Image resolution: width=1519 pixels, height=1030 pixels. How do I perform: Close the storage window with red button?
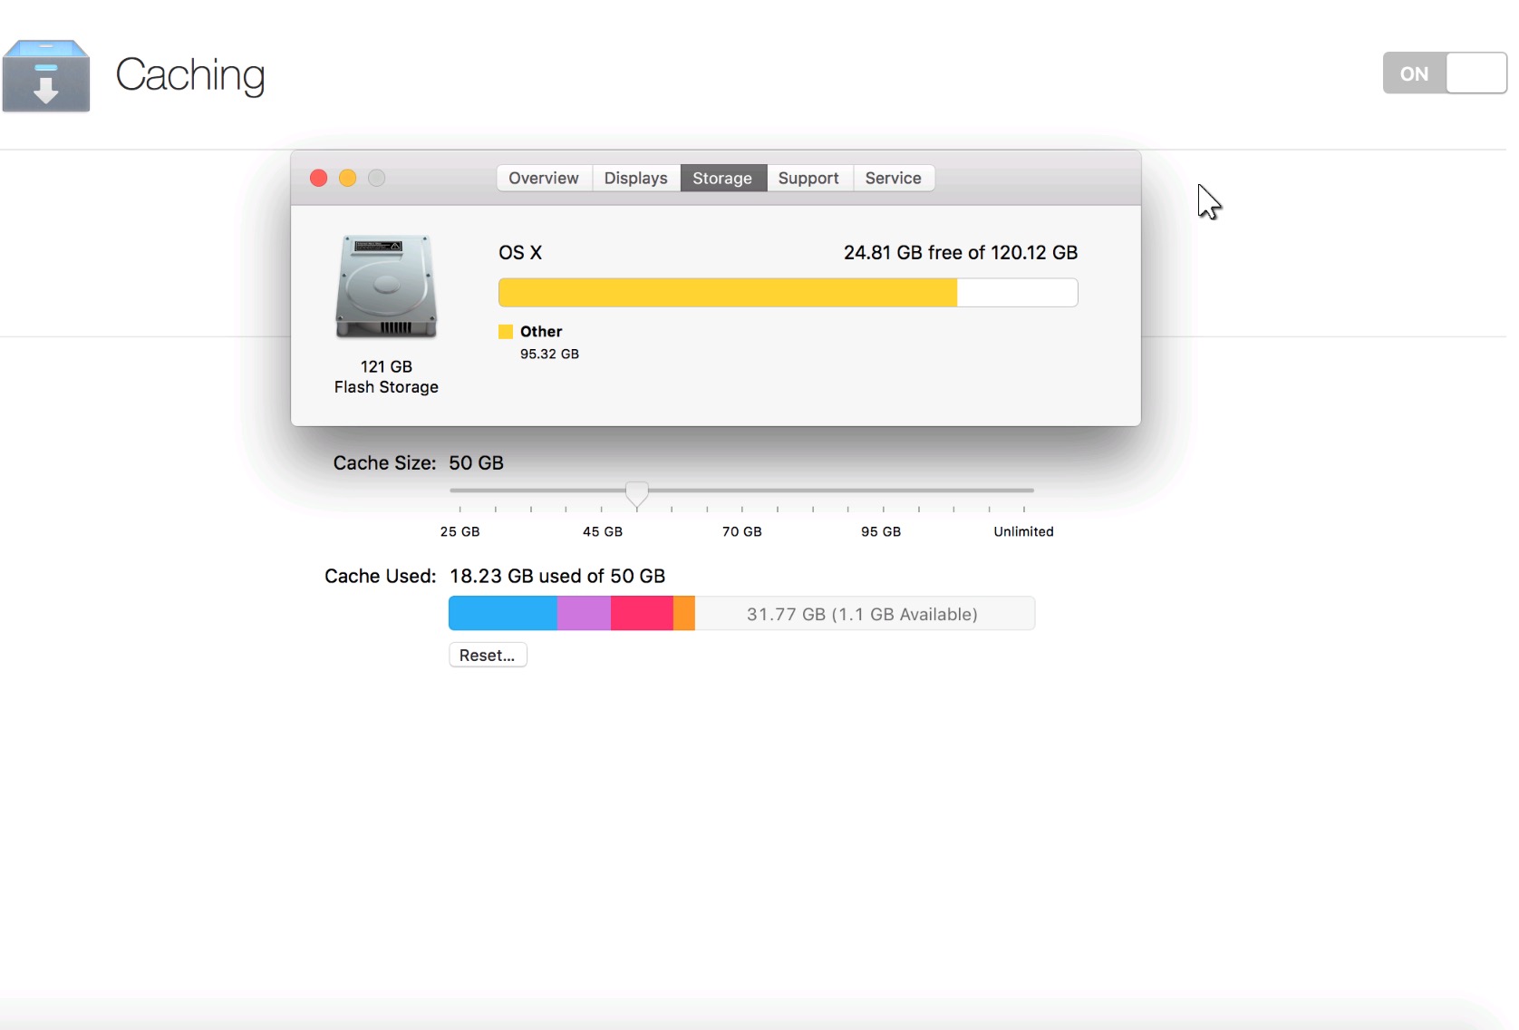click(x=318, y=178)
